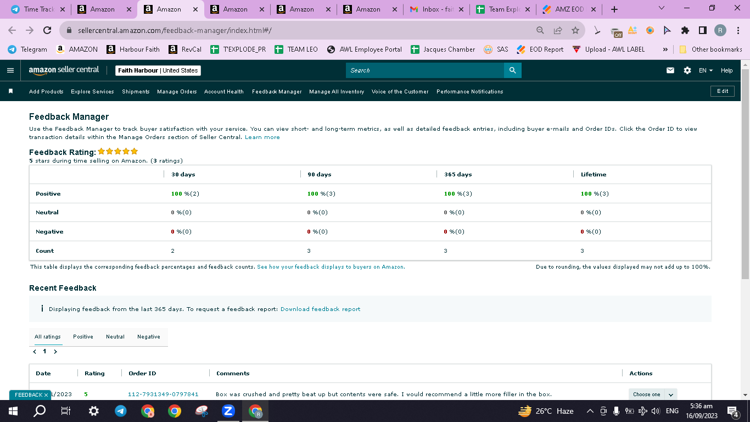Open order ID 112-7931349-0797841
Image resolution: width=750 pixels, height=422 pixels.
[163, 395]
